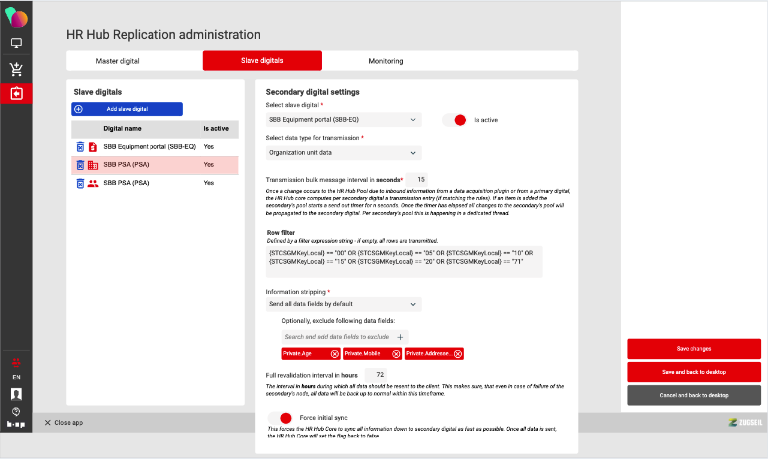Disable the Force initial sync toggle
The width and height of the screenshot is (768, 459).
point(281,418)
